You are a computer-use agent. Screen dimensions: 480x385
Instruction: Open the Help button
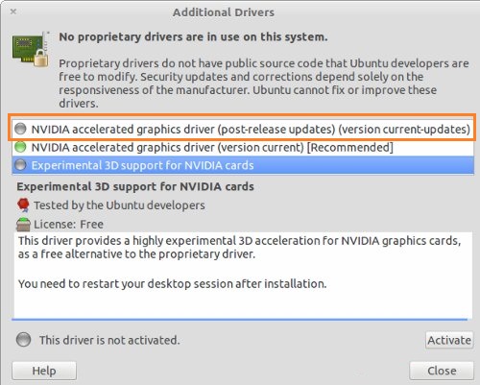44,371
